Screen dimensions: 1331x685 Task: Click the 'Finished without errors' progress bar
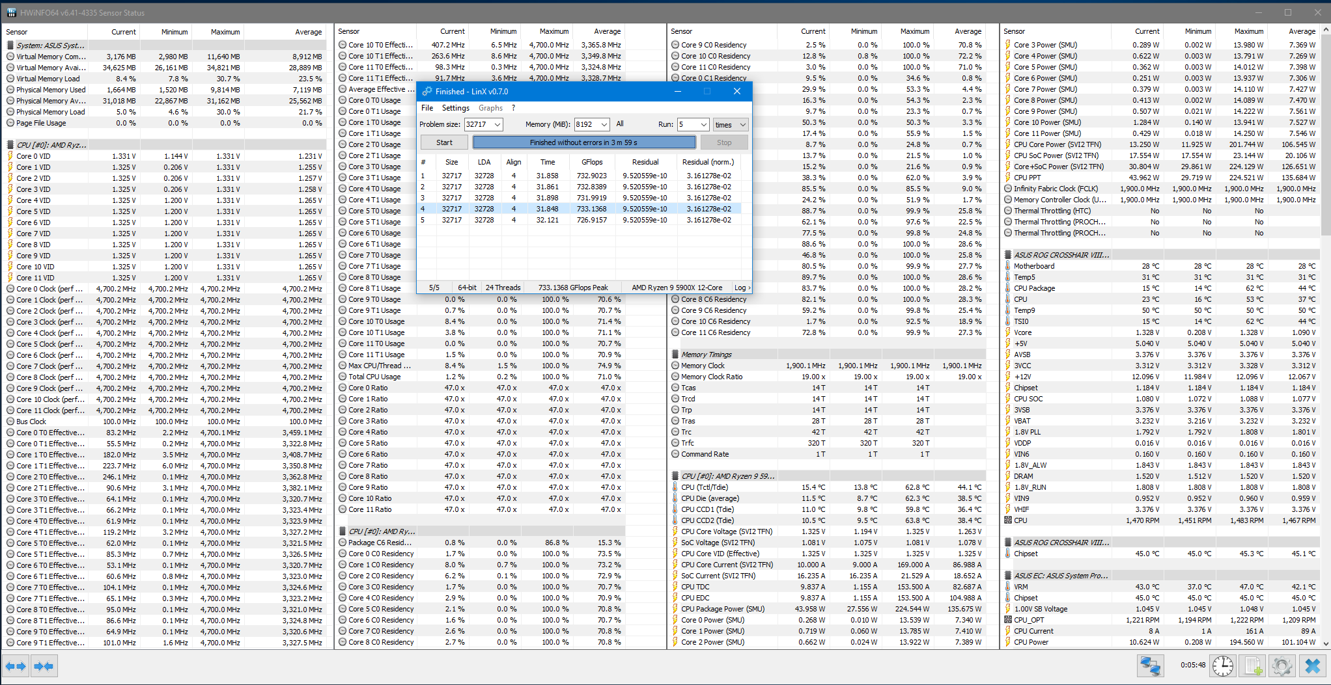click(x=584, y=142)
